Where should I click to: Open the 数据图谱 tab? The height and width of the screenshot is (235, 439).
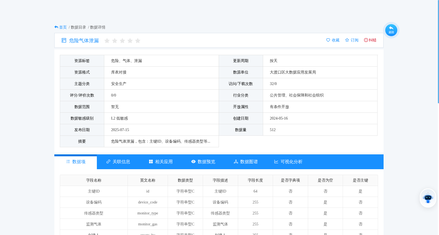click(246, 162)
